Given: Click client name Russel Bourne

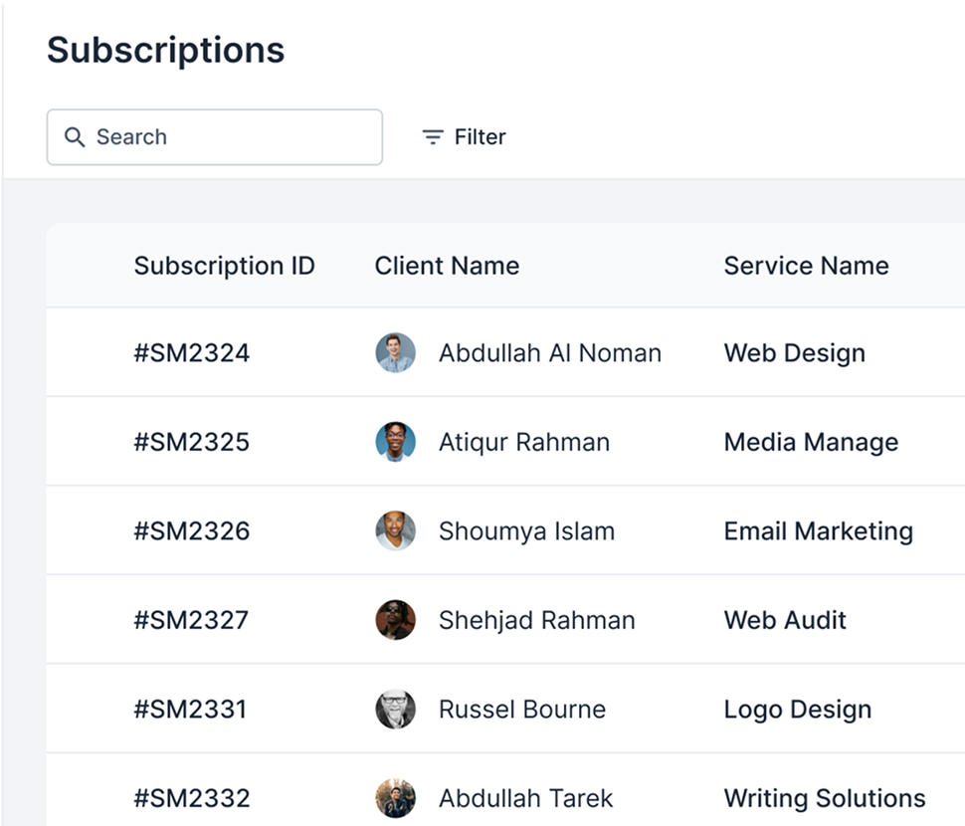Looking at the screenshot, I should coord(522,709).
